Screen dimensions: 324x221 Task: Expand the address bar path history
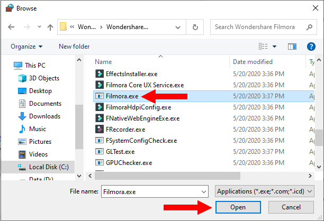(178, 27)
